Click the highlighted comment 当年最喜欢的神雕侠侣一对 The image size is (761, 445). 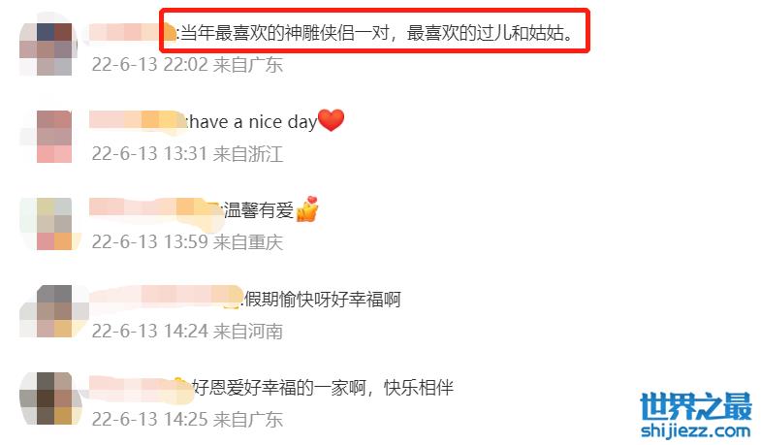[x=376, y=33]
